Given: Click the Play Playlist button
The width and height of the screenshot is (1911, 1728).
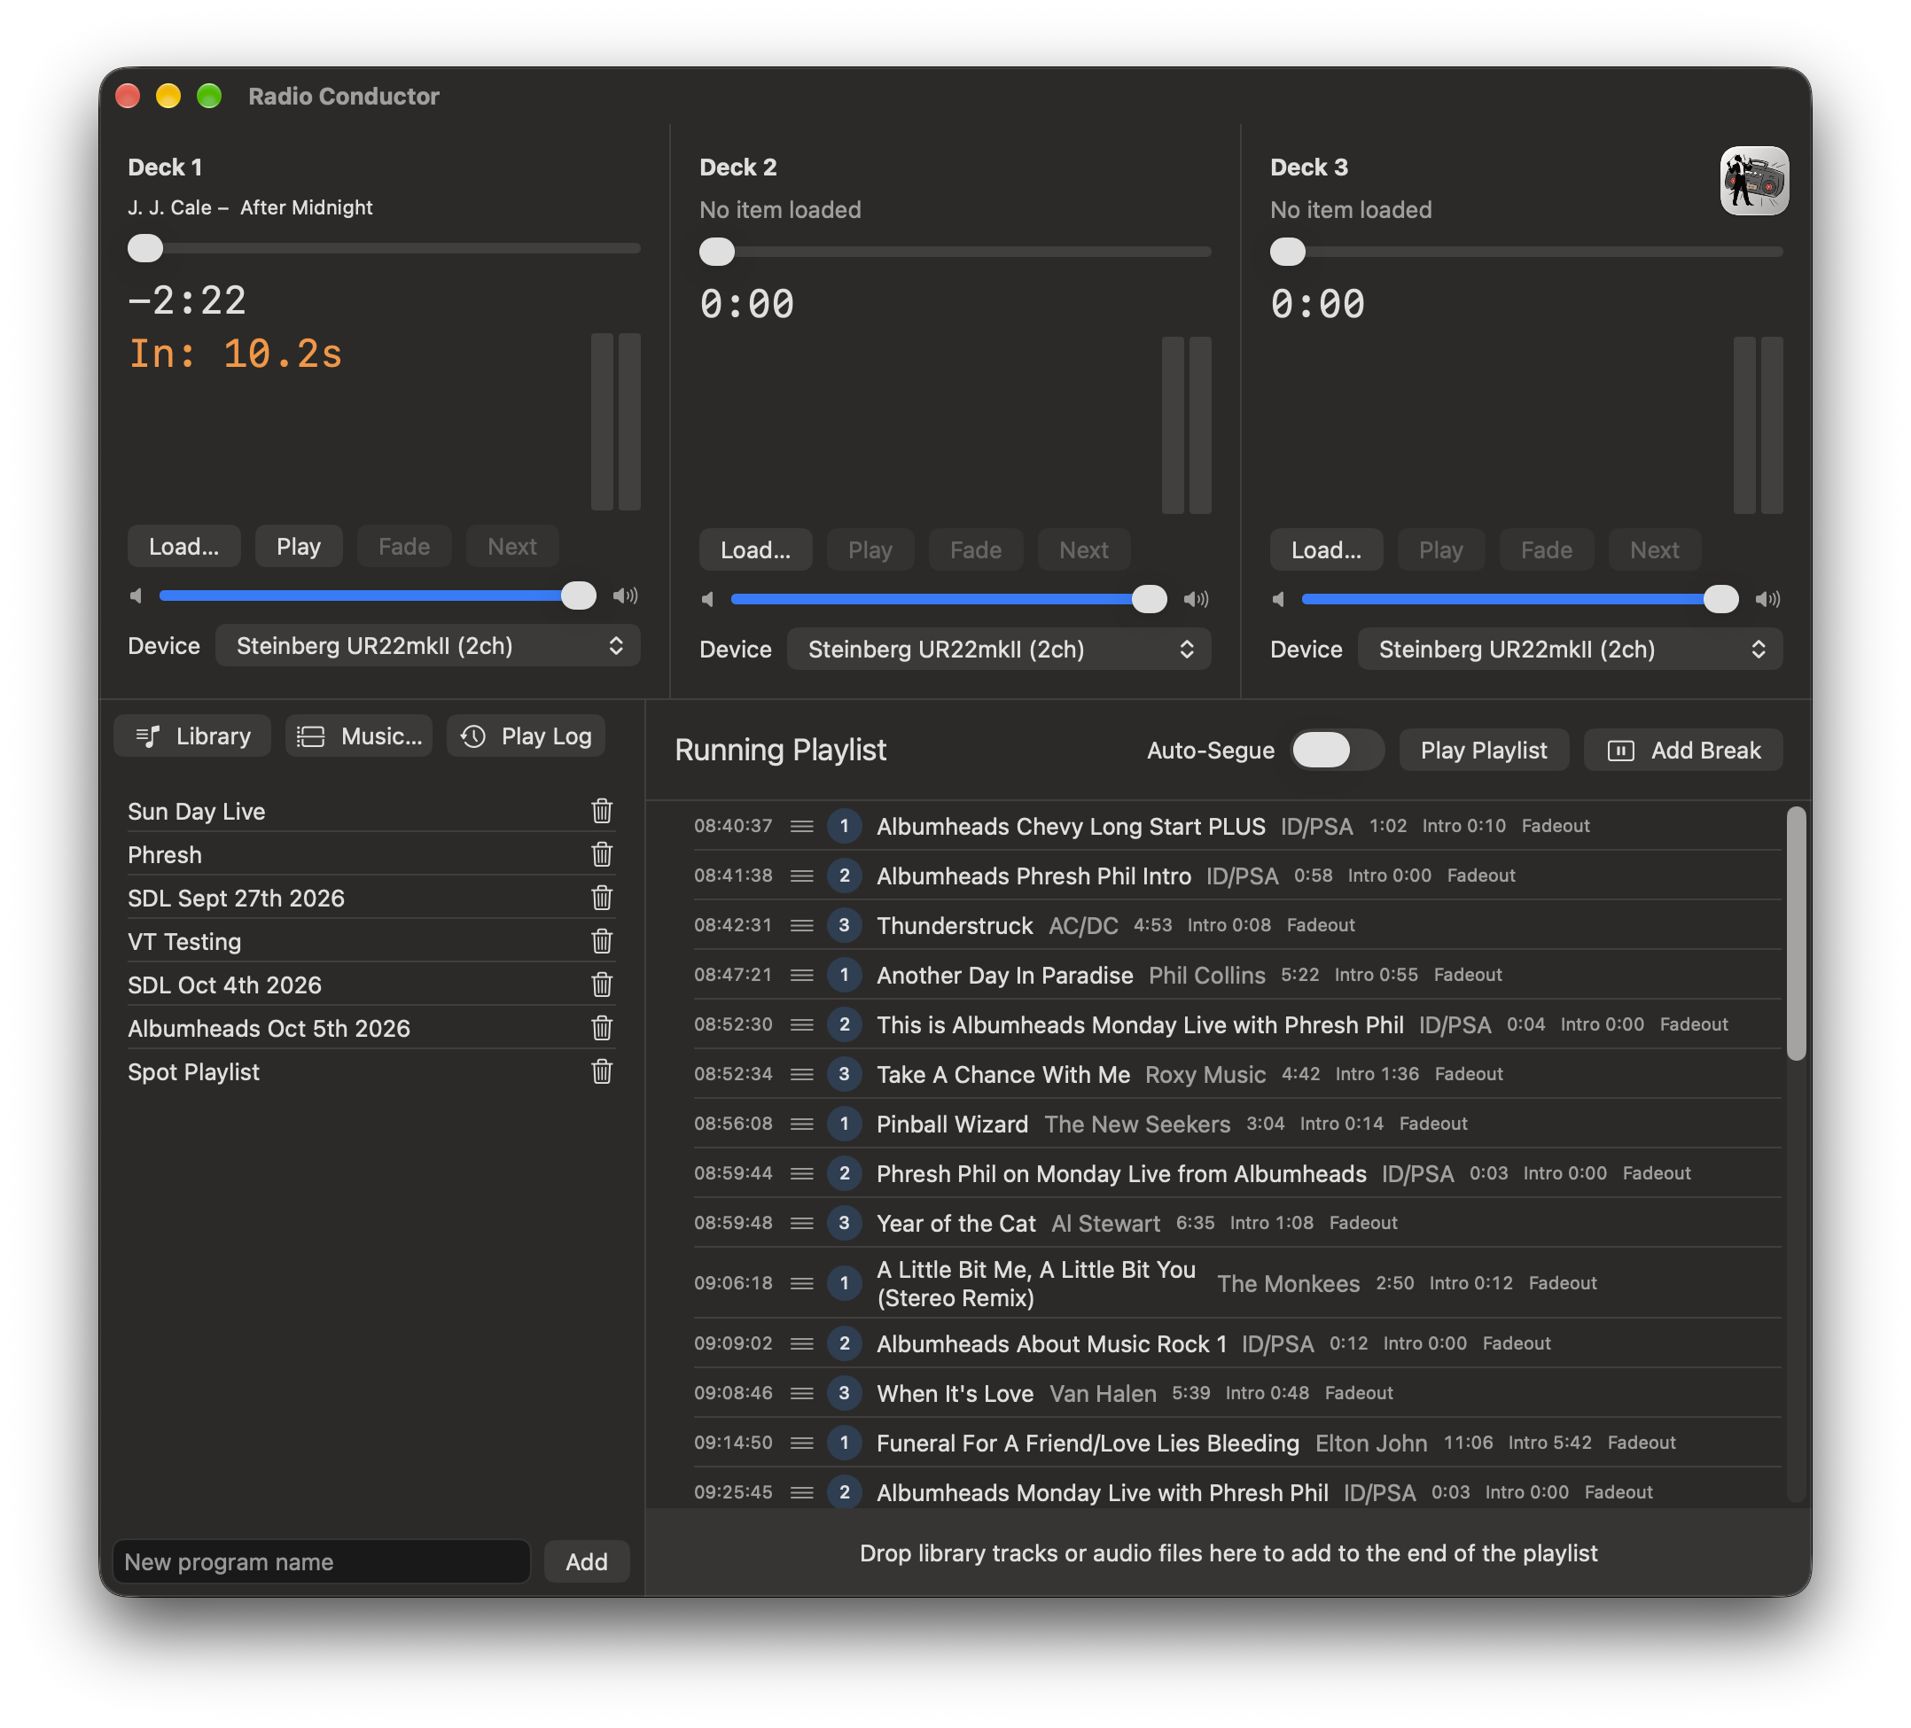Looking at the screenshot, I should (1484, 751).
